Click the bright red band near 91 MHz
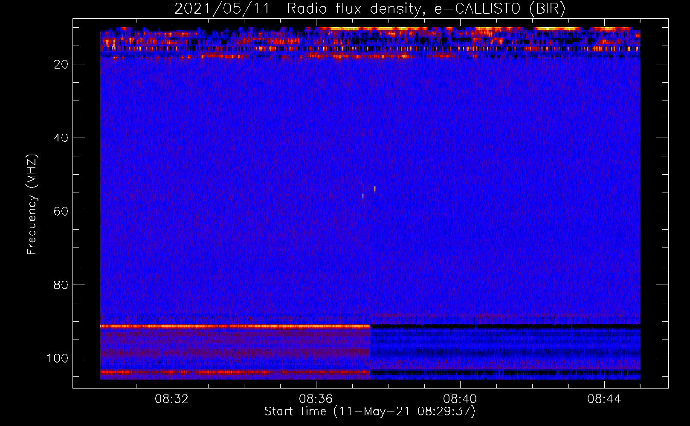 pyautogui.click(x=235, y=326)
